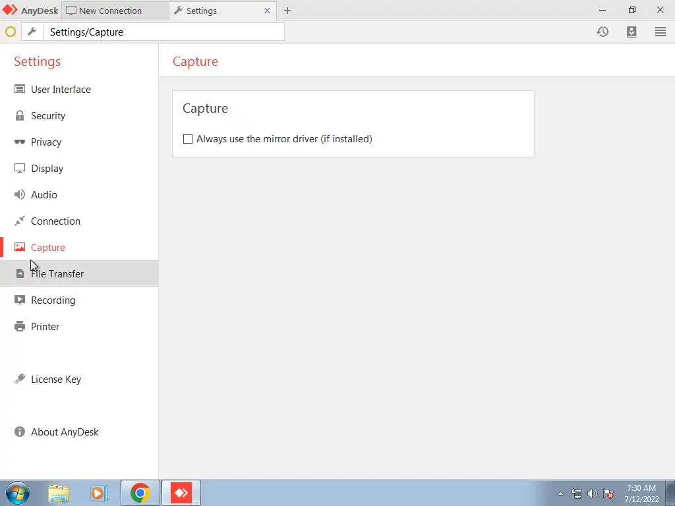Open the hamburger main menu

click(x=660, y=32)
